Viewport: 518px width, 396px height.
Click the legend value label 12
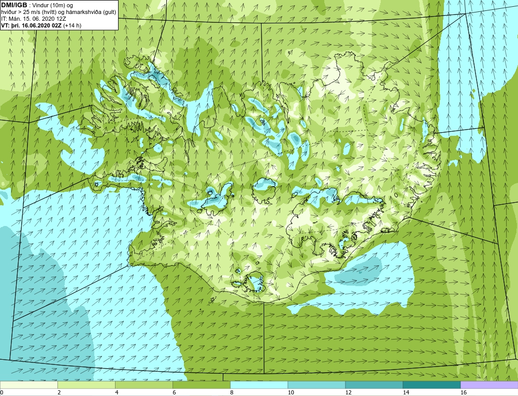click(x=348, y=392)
